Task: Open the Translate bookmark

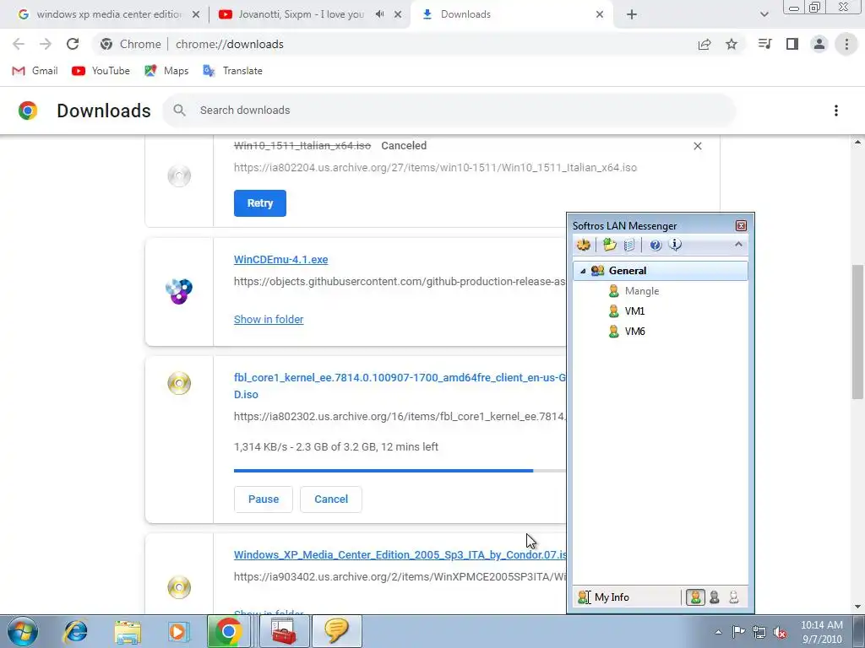Action: tap(232, 71)
